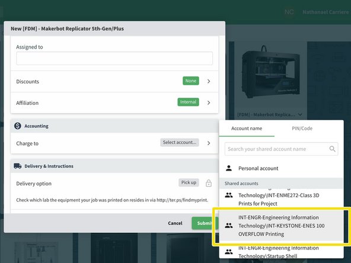Select KEYSTONE-ENES 100 OVERFLOW Printing account
The image size is (351, 263).
[281, 226]
